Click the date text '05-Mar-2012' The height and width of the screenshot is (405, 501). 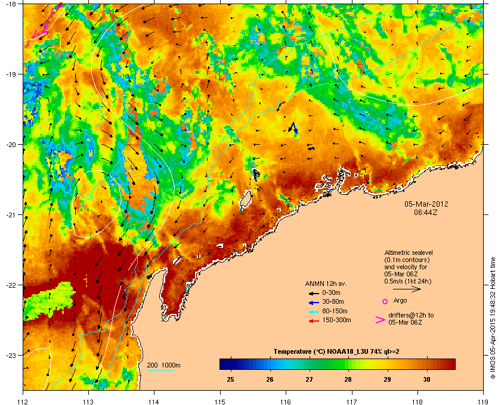[x=426, y=204]
